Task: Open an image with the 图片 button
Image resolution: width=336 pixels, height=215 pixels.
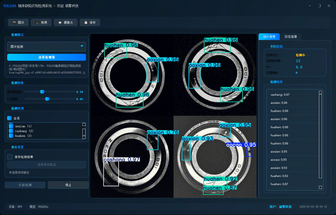Action: point(18,22)
